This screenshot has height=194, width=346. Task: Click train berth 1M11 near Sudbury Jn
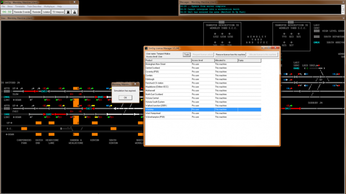[x=288, y=109]
